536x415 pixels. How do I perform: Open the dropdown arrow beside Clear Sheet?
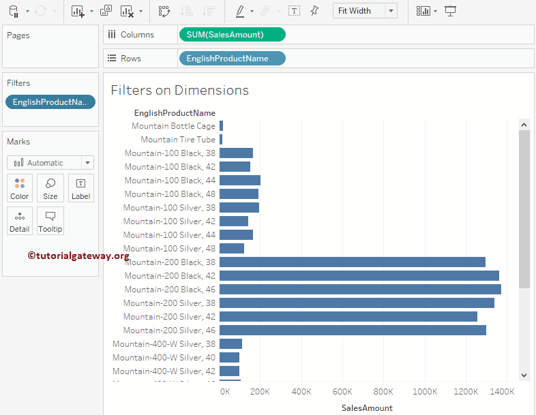click(x=140, y=12)
